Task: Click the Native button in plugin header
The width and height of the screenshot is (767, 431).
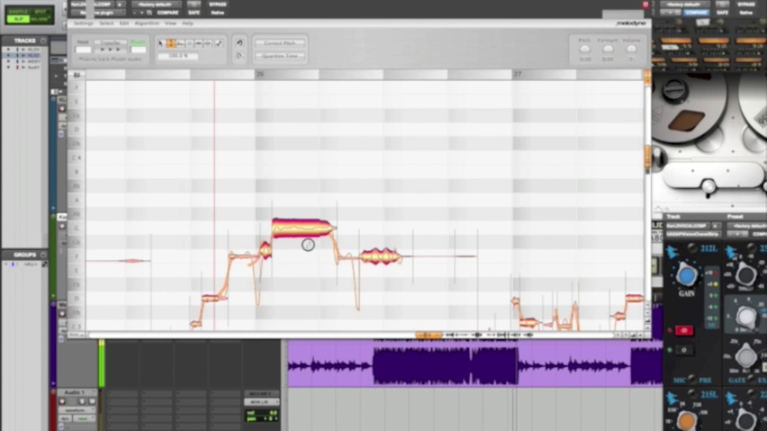Action: click(x=218, y=12)
